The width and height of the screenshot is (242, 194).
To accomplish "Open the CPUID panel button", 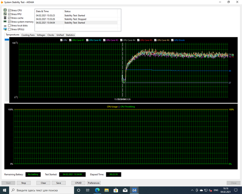I will (x=78, y=183).
